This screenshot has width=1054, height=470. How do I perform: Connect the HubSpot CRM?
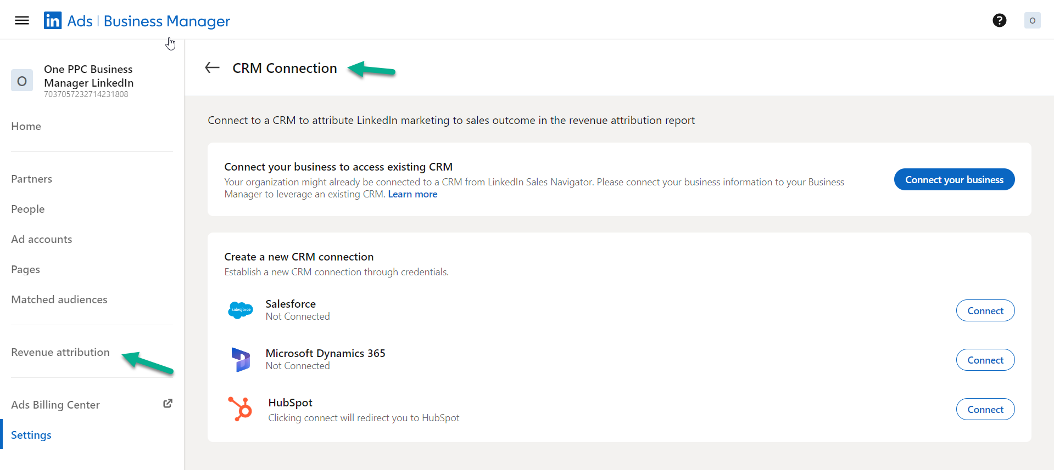[x=985, y=409]
